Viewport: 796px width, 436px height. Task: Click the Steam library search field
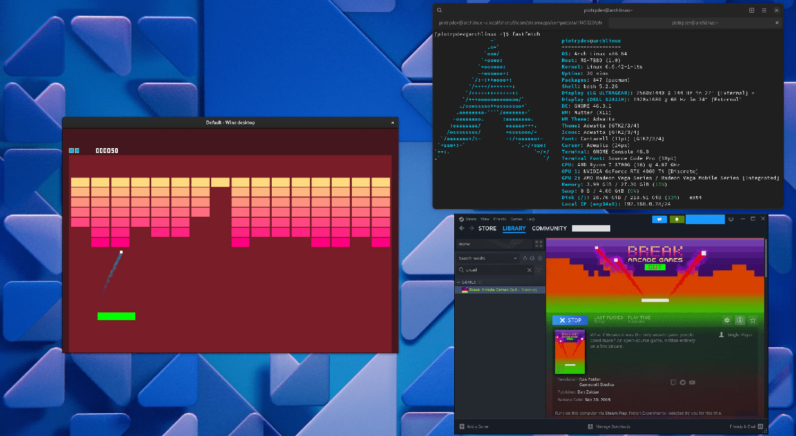pyautogui.click(x=494, y=270)
